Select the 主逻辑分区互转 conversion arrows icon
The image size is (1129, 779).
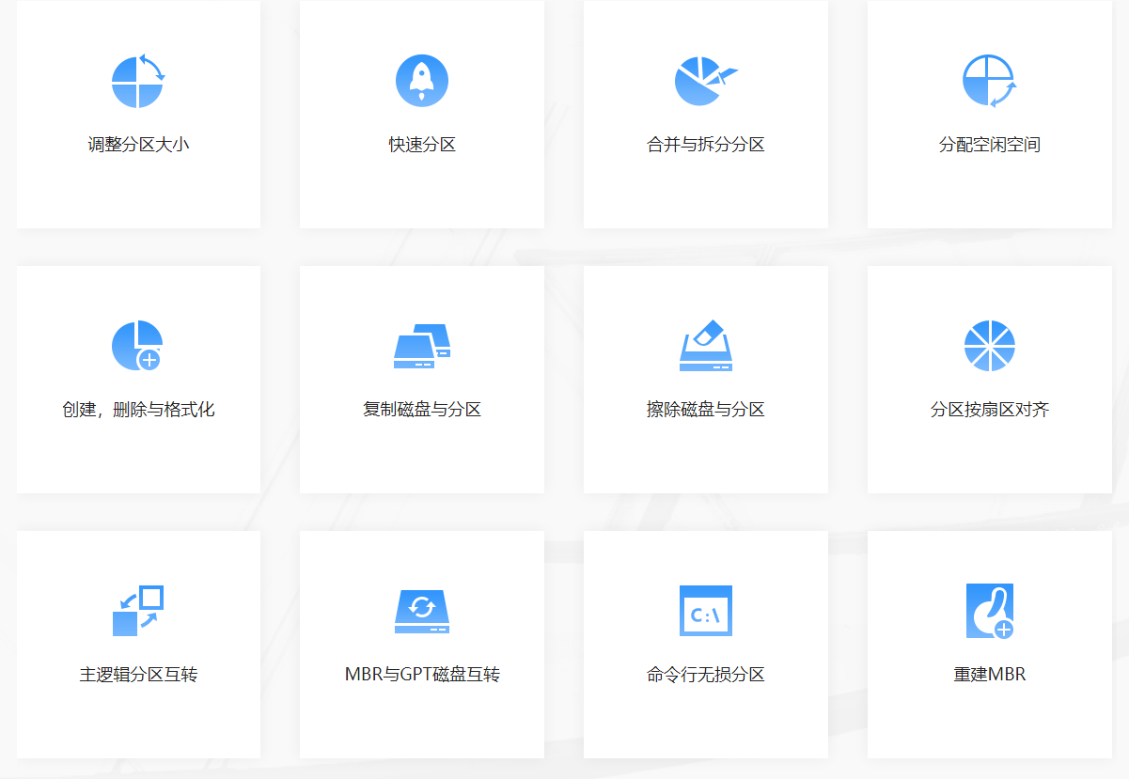coord(138,609)
